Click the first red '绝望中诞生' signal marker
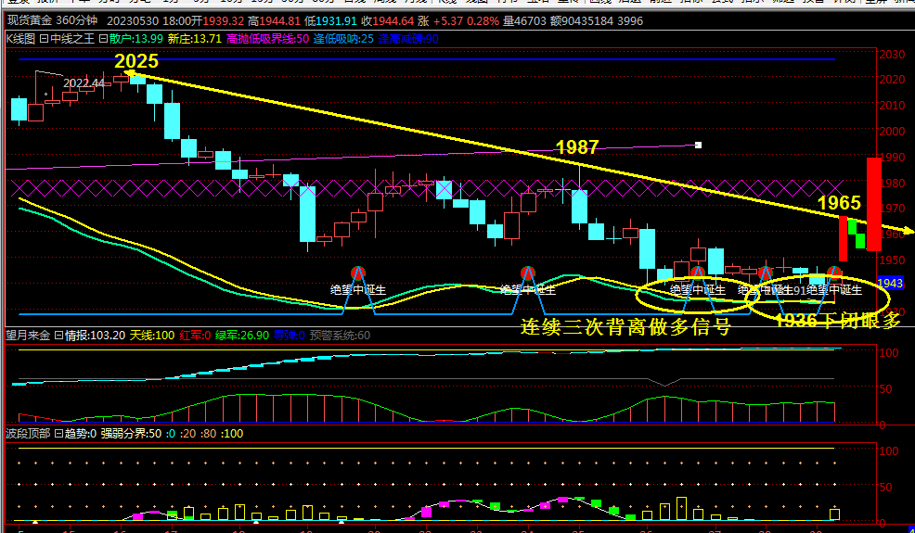This screenshot has height=533, width=915. [358, 273]
